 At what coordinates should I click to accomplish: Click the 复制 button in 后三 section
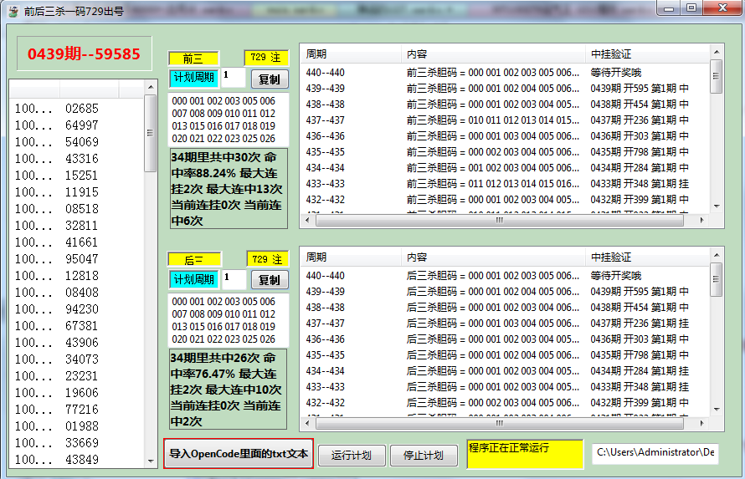pyautogui.click(x=270, y=280)
